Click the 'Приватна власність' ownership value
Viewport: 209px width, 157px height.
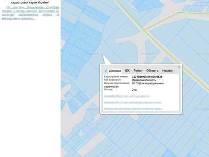[144, 80]
